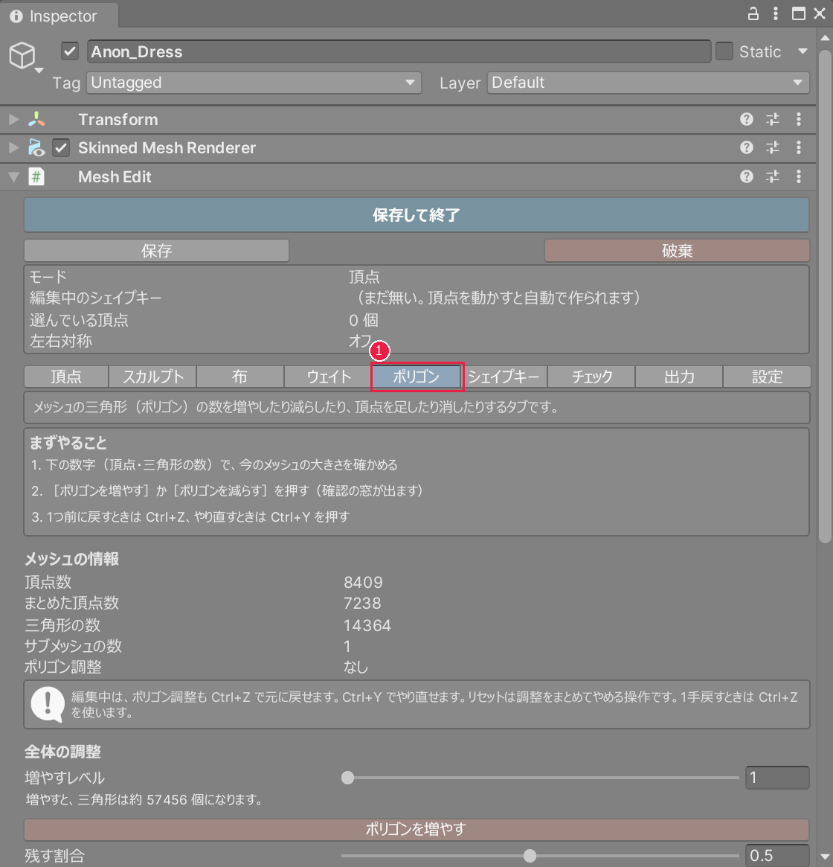Open the 布 tab
Viewport: 833px width, 867px height.
pos(240,377)
